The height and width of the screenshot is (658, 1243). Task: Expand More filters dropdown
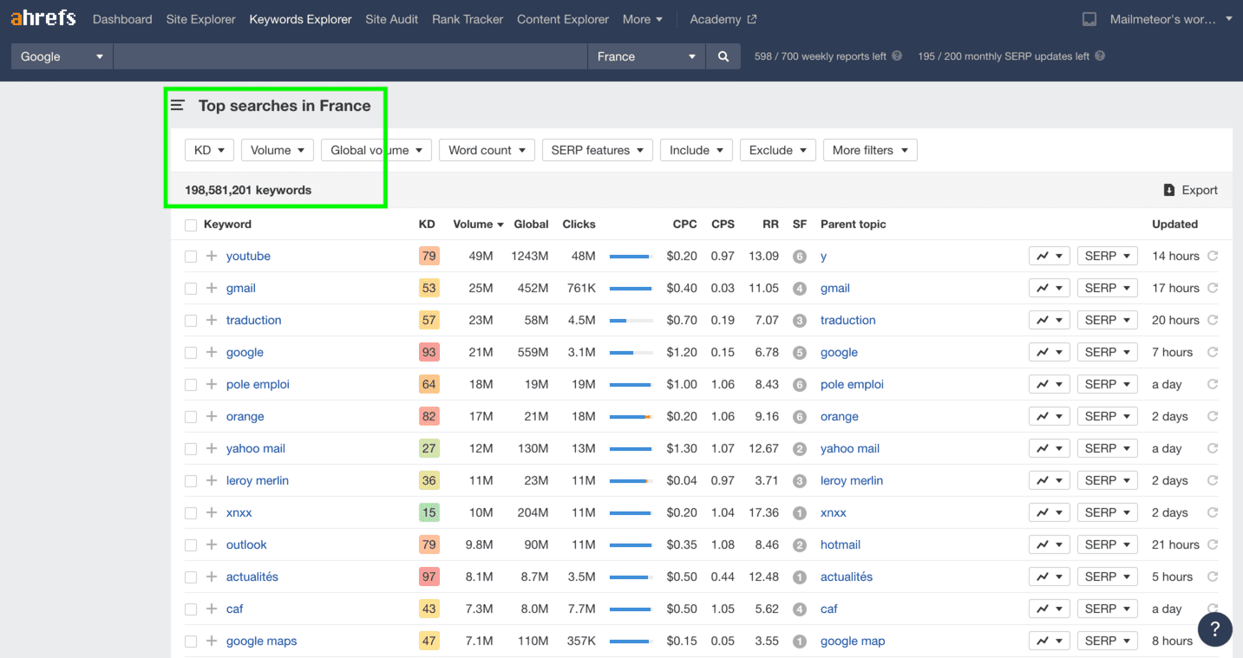tap(870, 150)
